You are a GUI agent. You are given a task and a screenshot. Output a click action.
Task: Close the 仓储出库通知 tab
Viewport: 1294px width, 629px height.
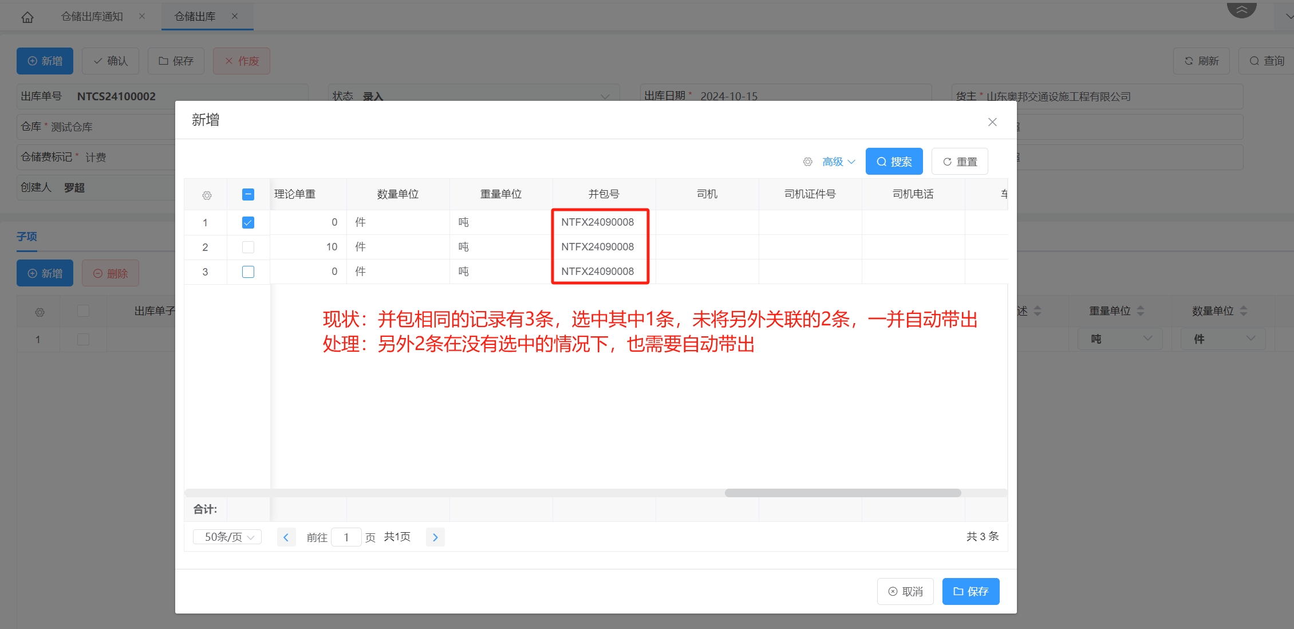[142, 17]
